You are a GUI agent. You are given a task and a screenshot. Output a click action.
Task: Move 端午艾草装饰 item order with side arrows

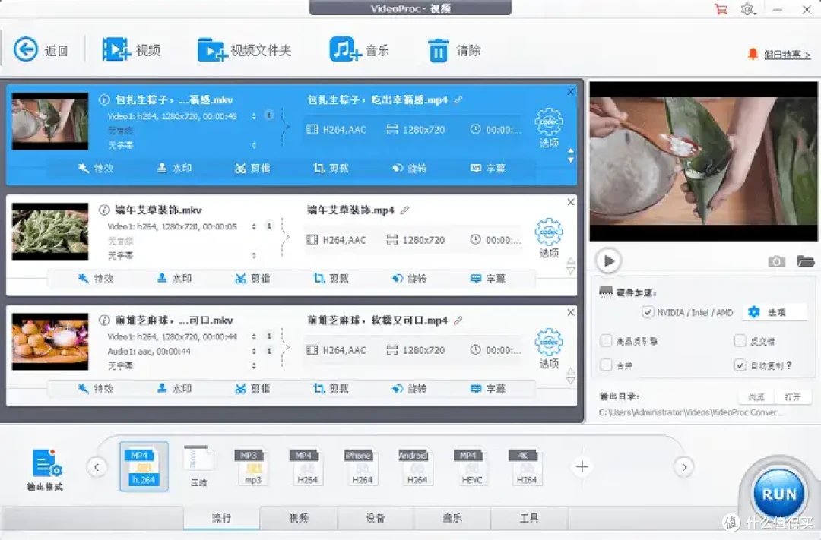coord(571,266)
